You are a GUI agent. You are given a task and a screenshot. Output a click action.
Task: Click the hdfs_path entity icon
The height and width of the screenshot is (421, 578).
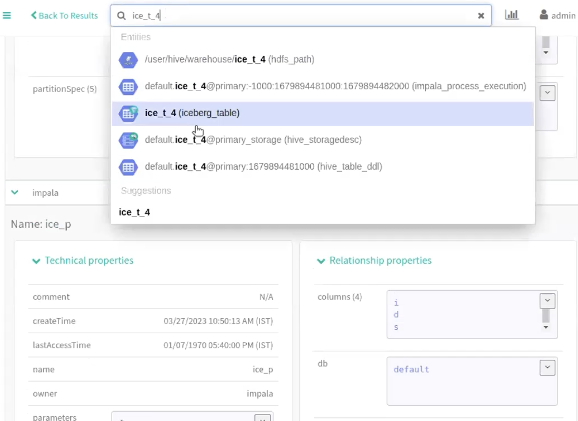(x=128, y=60)
